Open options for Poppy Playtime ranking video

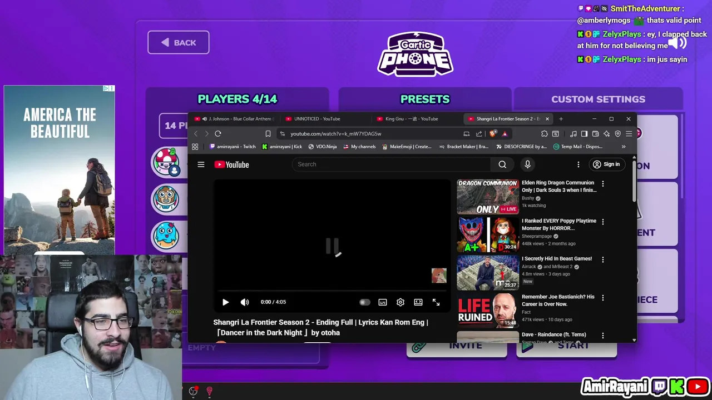click(602, 222)
